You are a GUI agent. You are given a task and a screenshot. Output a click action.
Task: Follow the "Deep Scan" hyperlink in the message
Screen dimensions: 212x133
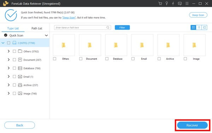[69, 18]
